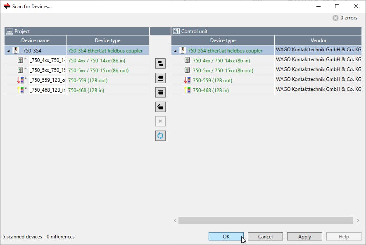Select 750-4xx / 750-14xx (8b in) in Control unit

(221, 60)
